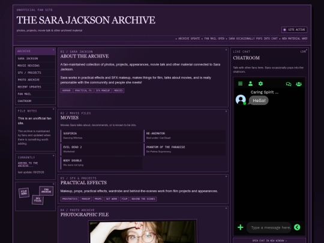The height and width of the screenshot is (243, 324).
Task: Click the MOVIES tag
Action: 118,91
